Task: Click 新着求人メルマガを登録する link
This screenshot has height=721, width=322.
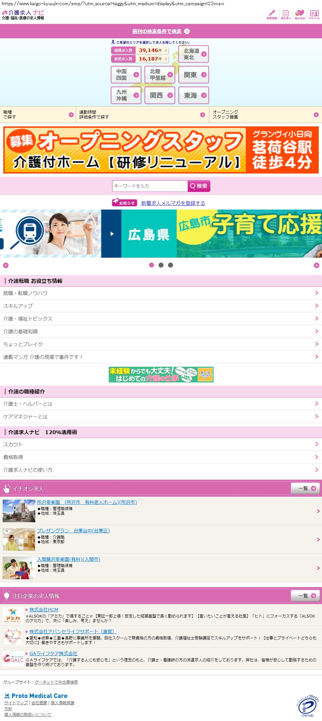Action: [x=173, y=203]
